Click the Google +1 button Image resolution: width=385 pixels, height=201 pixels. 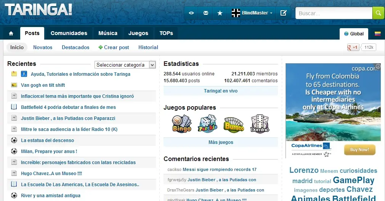(x=353, y=47)
